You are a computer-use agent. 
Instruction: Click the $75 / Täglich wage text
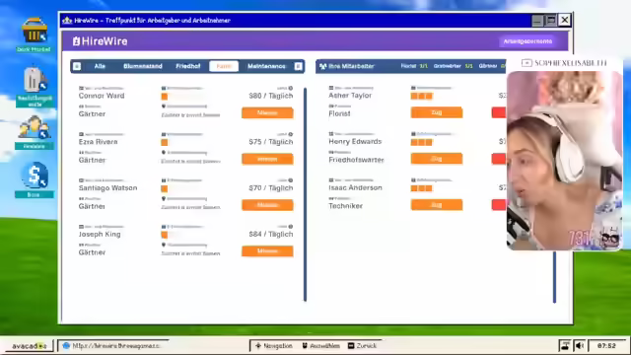271,142
